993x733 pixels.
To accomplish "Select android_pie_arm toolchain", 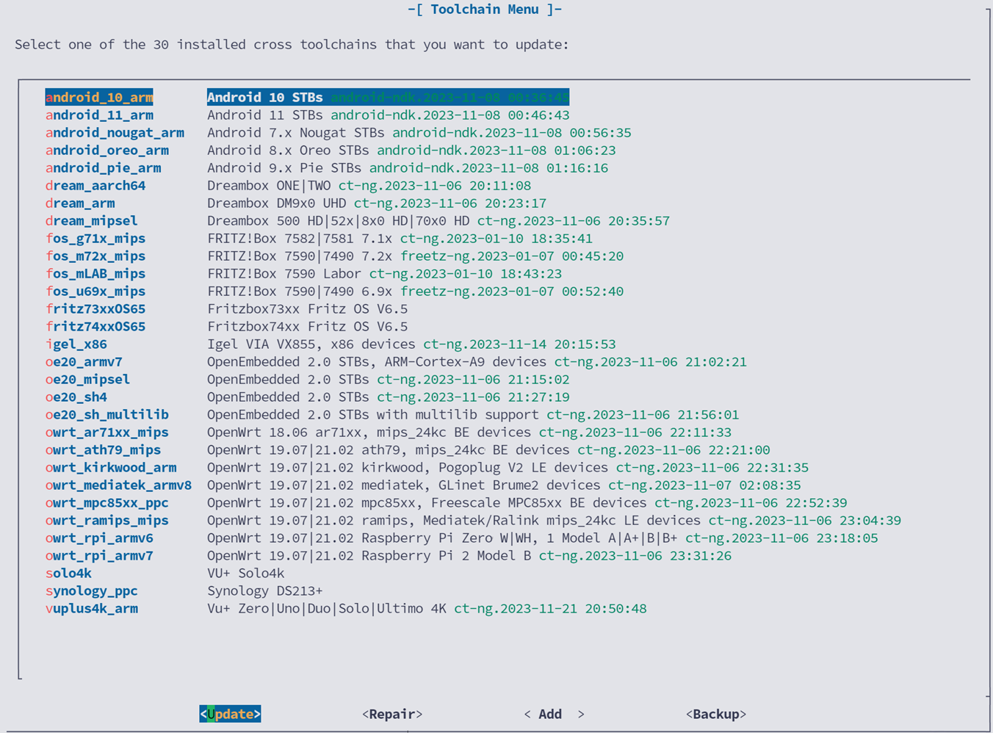I will tap(104, 167).
